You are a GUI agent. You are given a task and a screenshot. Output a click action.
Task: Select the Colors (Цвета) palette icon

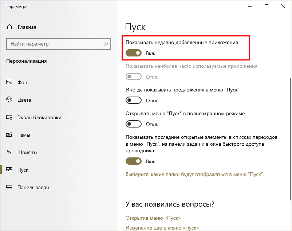pyautogui.click(x=10, y=100)
